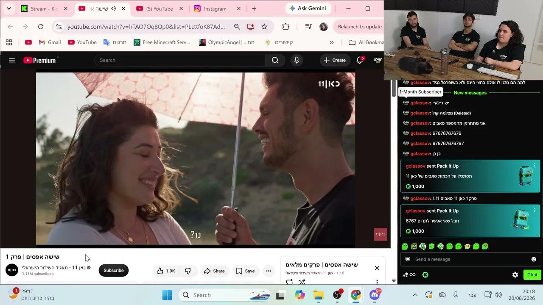Click the video player frame
This screenshot has width=543, height=305.
195,159
